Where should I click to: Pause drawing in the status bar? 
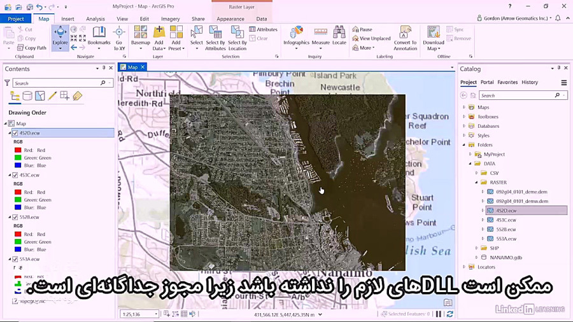click(439, 314)
